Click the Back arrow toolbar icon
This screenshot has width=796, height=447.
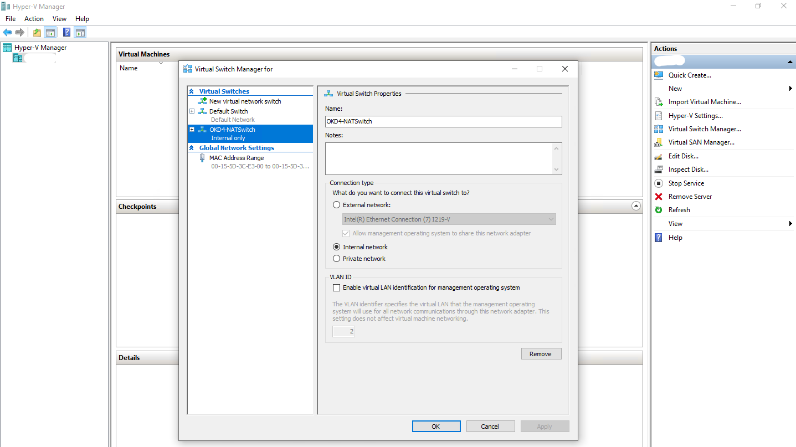pos(7,32)
